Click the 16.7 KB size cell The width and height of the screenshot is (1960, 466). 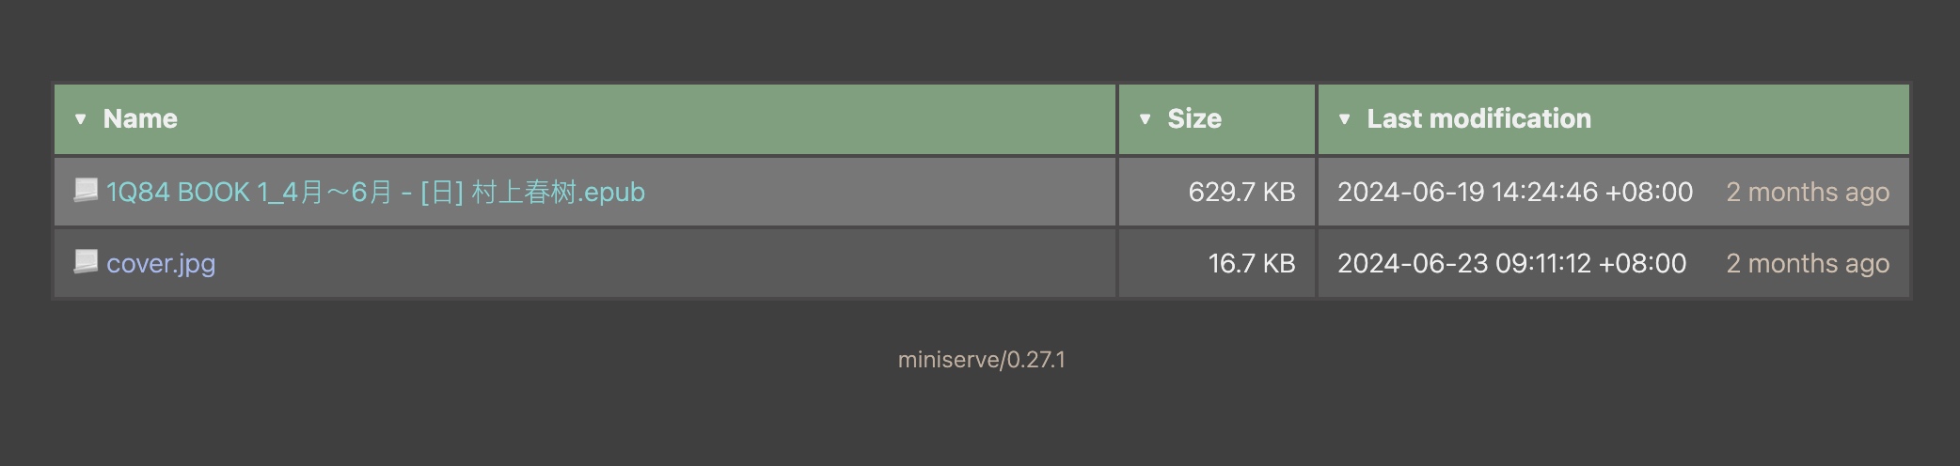[1251, 264]
